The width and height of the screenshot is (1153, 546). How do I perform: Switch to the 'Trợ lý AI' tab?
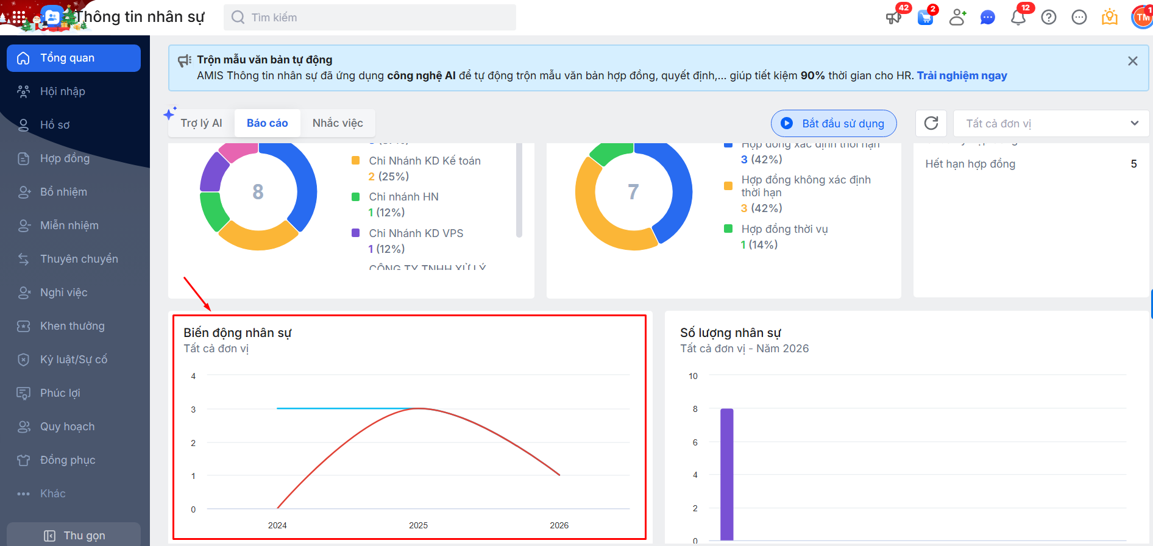point(201,123)
